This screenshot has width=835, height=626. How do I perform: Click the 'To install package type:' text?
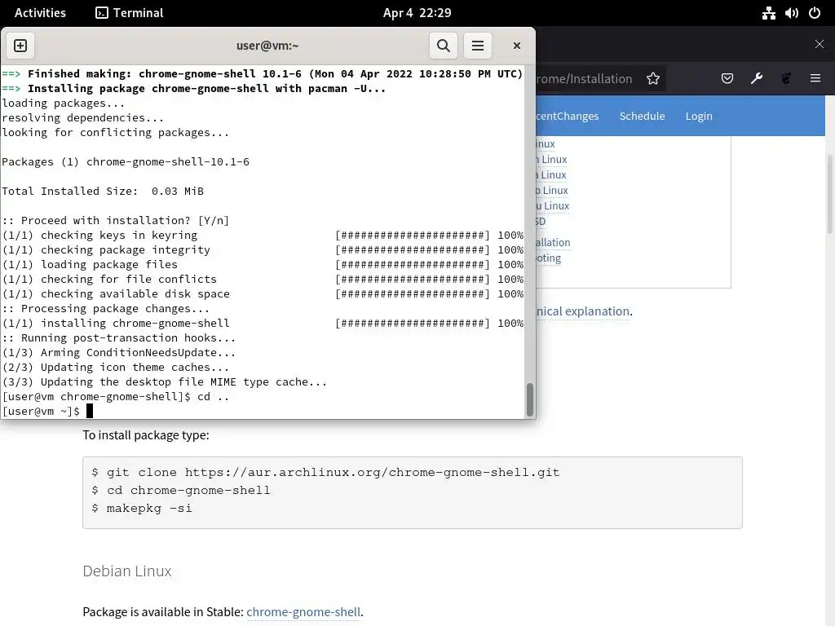146,435
